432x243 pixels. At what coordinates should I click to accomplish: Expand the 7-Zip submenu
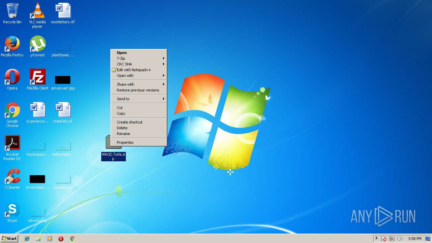(x=139, y=58)
